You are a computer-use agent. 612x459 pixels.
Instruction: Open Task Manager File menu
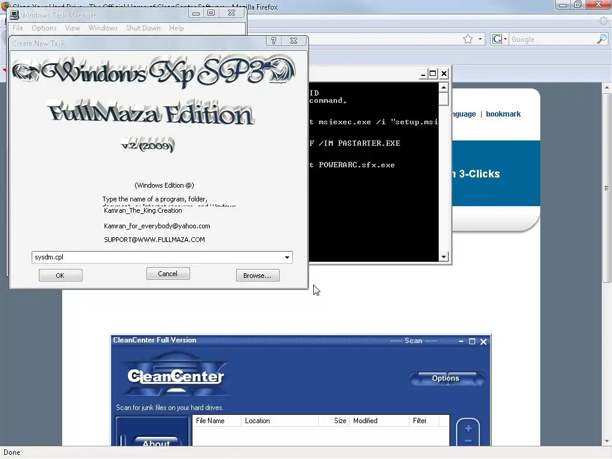point(17,28)
